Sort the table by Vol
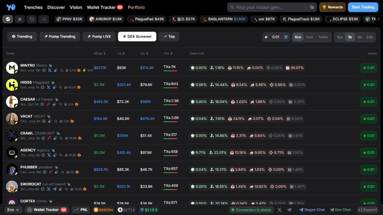This screenshot has width=383, height=215. pyautogui.click(x=144, y=53)
